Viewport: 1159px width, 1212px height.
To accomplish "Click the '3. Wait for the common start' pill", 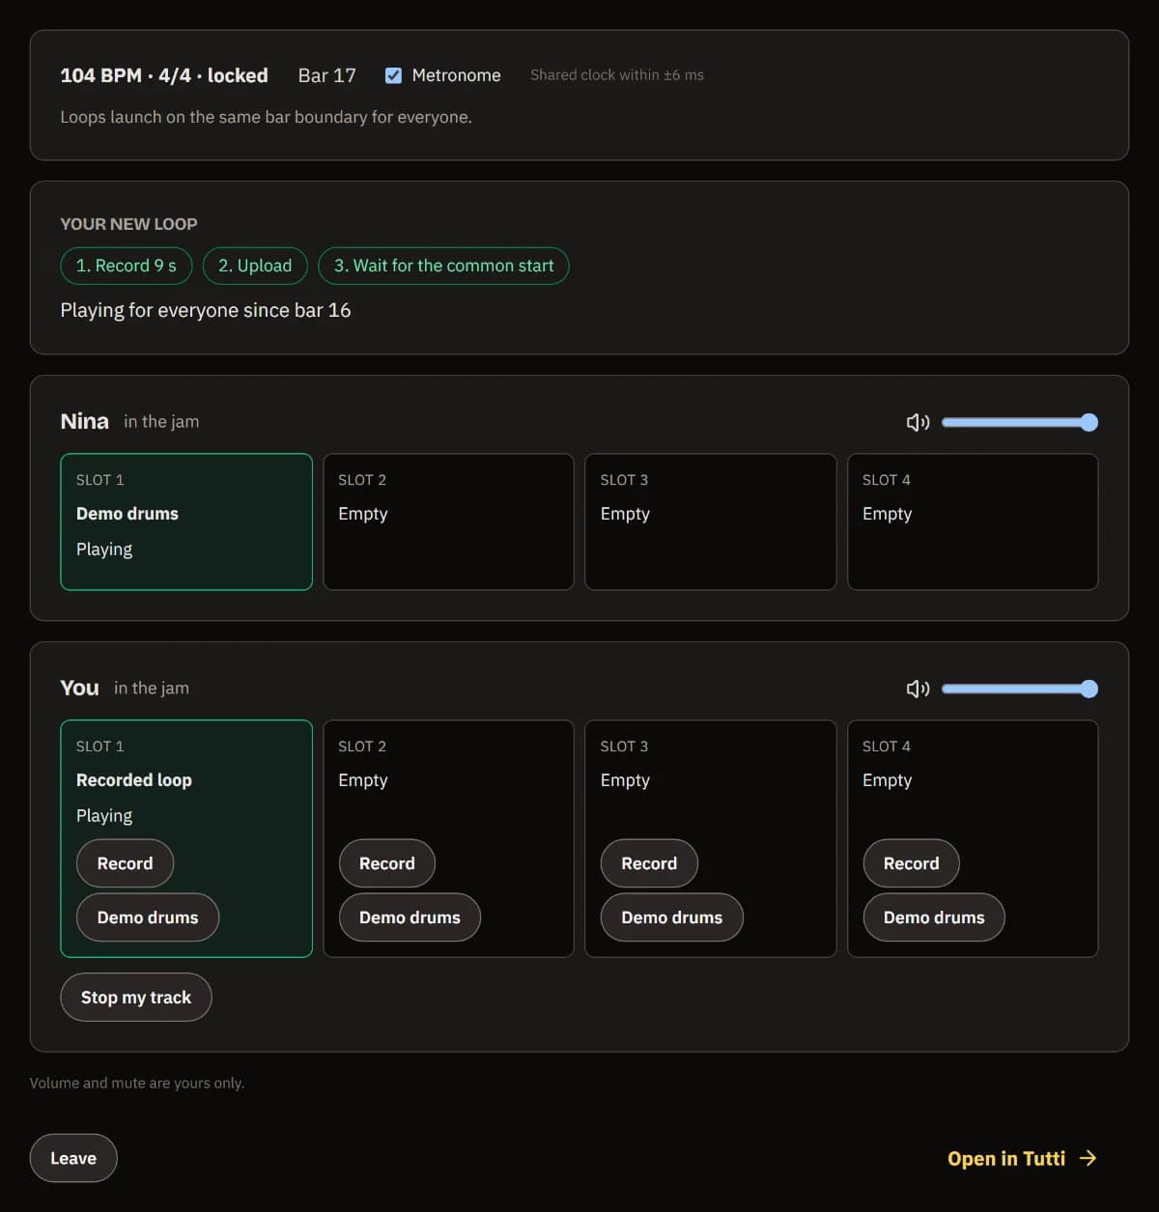I will (444, 266).
